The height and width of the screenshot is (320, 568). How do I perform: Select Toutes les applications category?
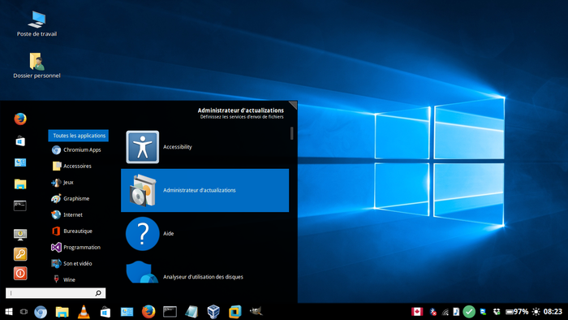click(x=78, y=136)
